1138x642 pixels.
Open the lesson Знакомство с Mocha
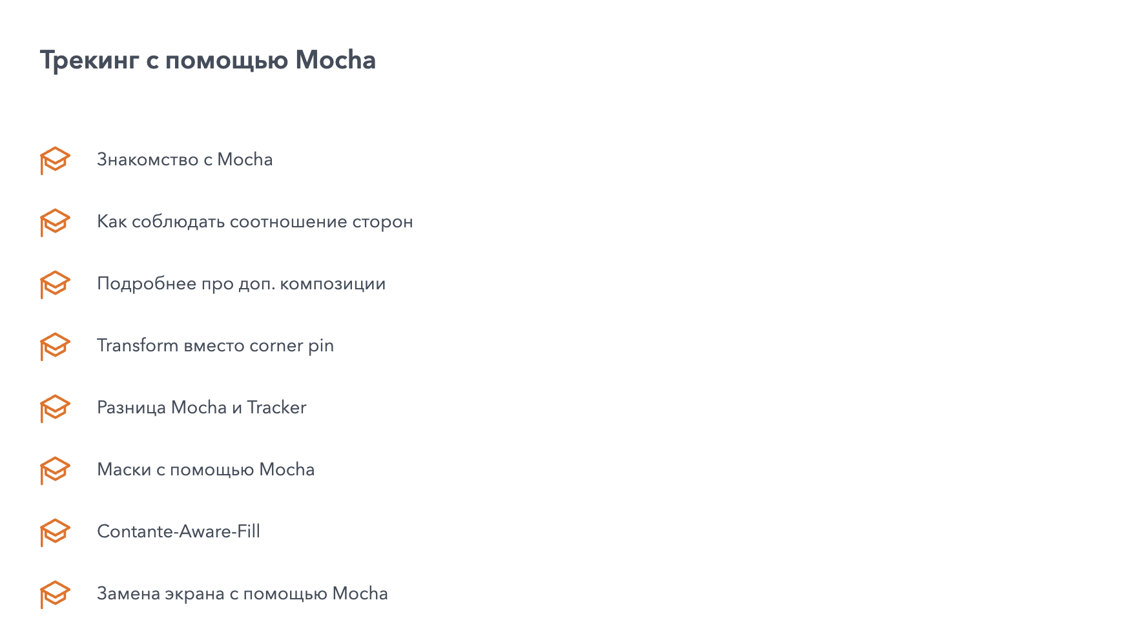click(185, 160)
